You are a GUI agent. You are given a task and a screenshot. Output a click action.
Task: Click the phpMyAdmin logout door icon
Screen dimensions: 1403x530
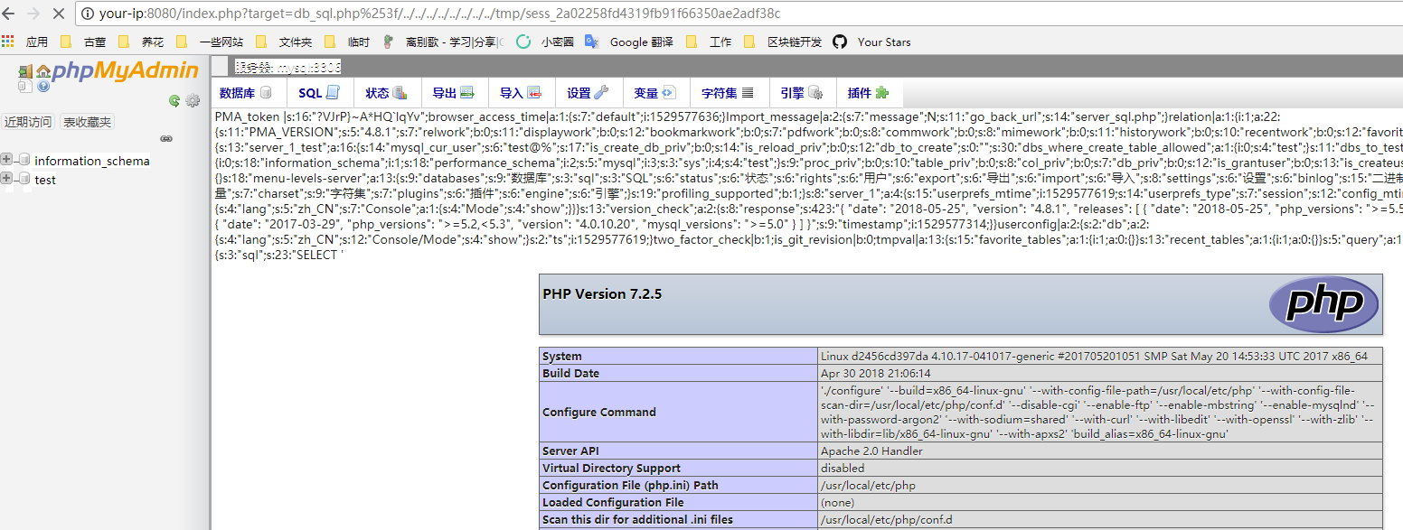[25, 71]
